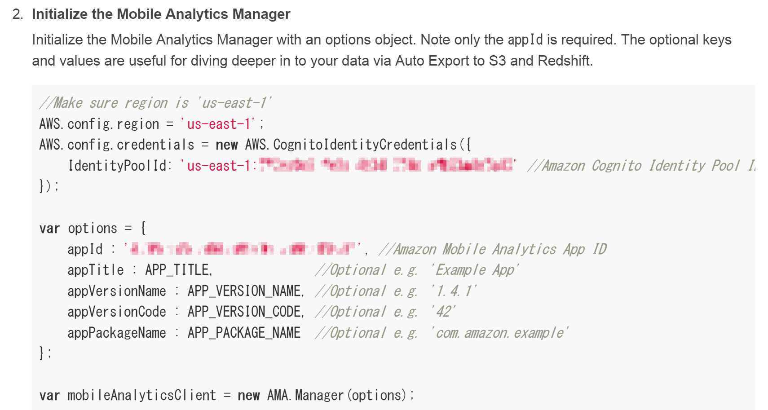
Task: Click the APP_TITLE constant
Action: pos(178,270)
